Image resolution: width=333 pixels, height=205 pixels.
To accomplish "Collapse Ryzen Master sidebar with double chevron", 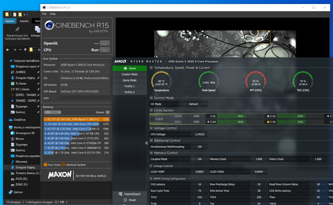I will point(147,143).
